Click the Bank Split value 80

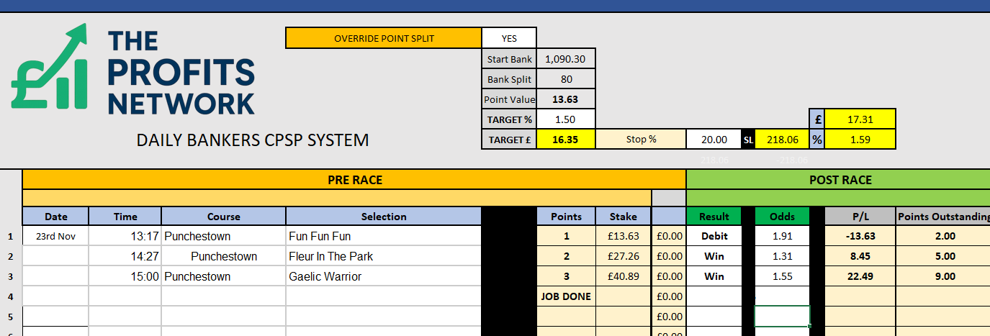(565, 79)
